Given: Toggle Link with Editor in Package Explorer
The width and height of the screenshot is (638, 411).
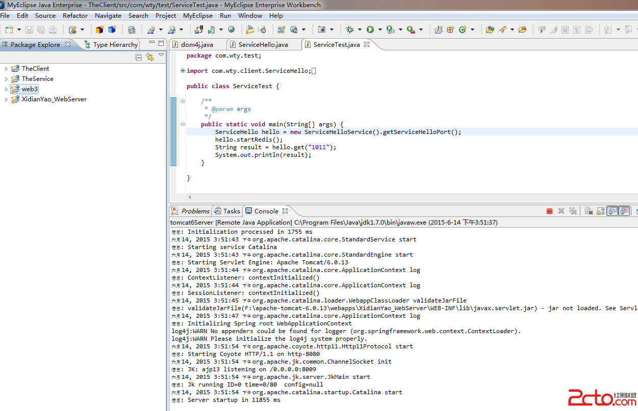Looking at the screenshot, I should point(150,57).
